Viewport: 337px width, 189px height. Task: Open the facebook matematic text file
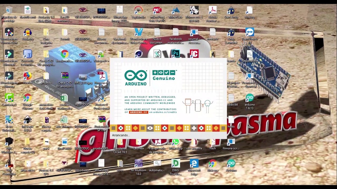176,36
